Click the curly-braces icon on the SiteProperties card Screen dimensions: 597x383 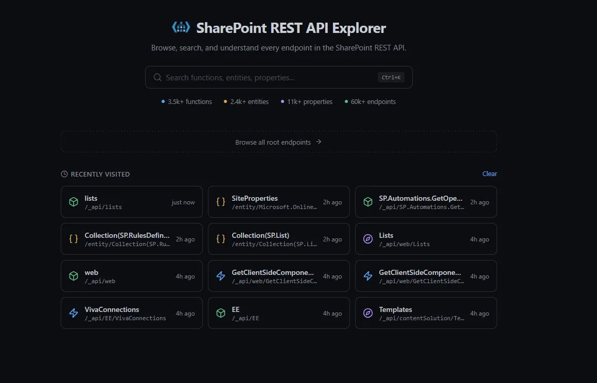coord(221,202)
